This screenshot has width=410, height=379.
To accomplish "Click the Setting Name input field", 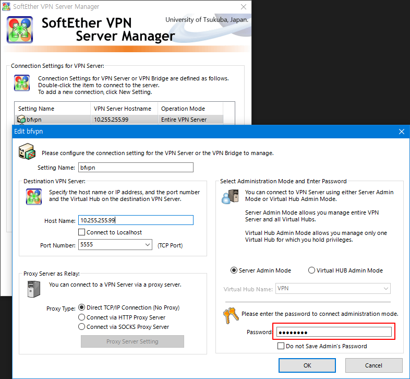I will click(136, 168).
